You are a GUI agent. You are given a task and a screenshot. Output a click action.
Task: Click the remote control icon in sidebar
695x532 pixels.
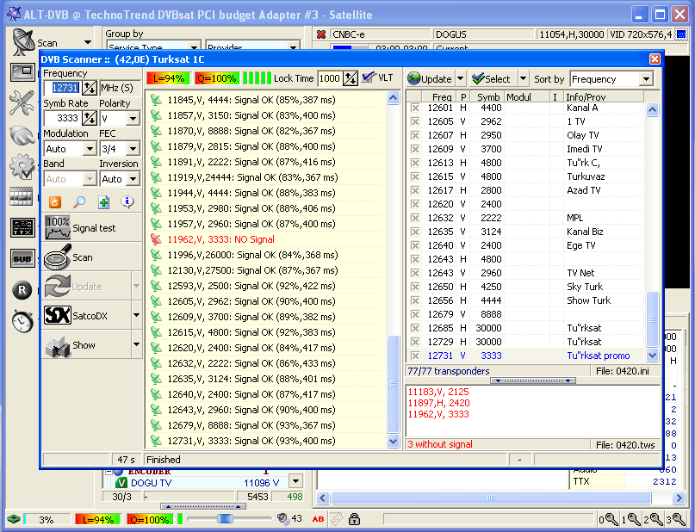(22, 135)
